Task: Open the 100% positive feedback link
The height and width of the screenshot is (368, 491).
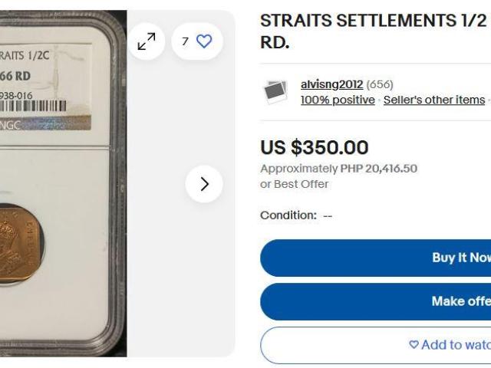Action: click(x=338, y=100)
